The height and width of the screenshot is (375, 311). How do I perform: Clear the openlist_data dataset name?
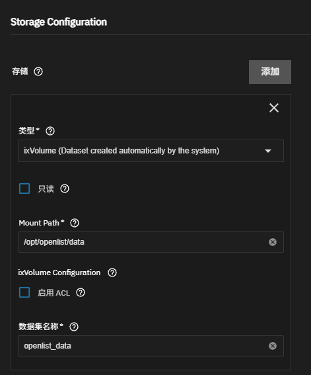tap(273, 346)
